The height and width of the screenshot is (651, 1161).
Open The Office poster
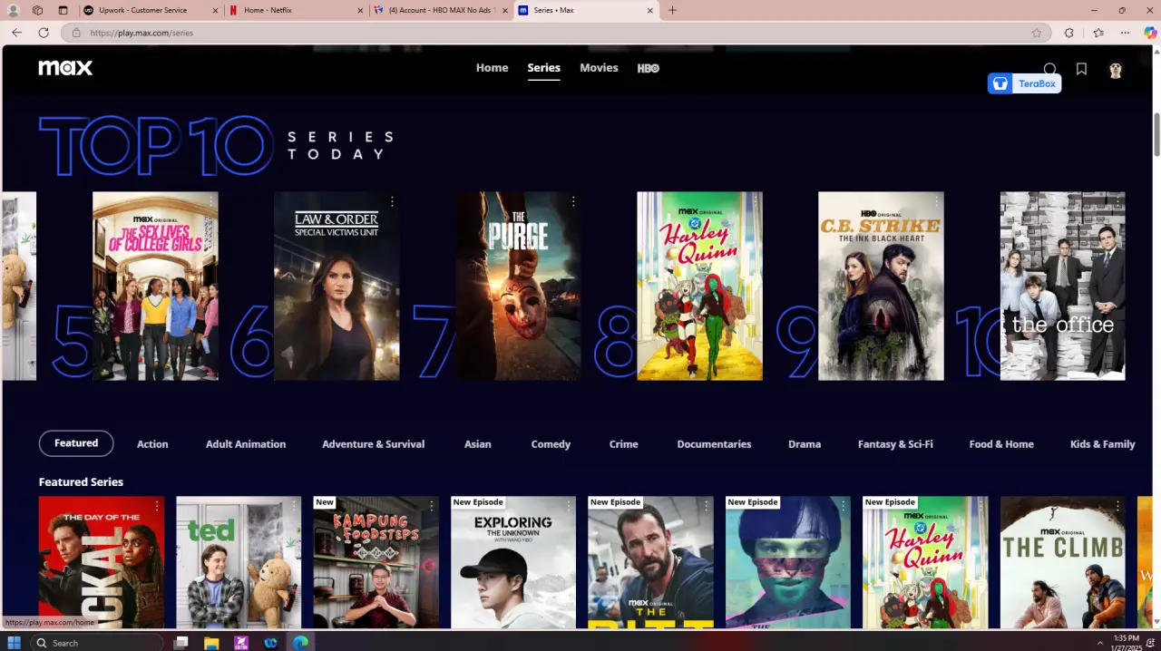pyautogui.click(x=1062, y=286)
